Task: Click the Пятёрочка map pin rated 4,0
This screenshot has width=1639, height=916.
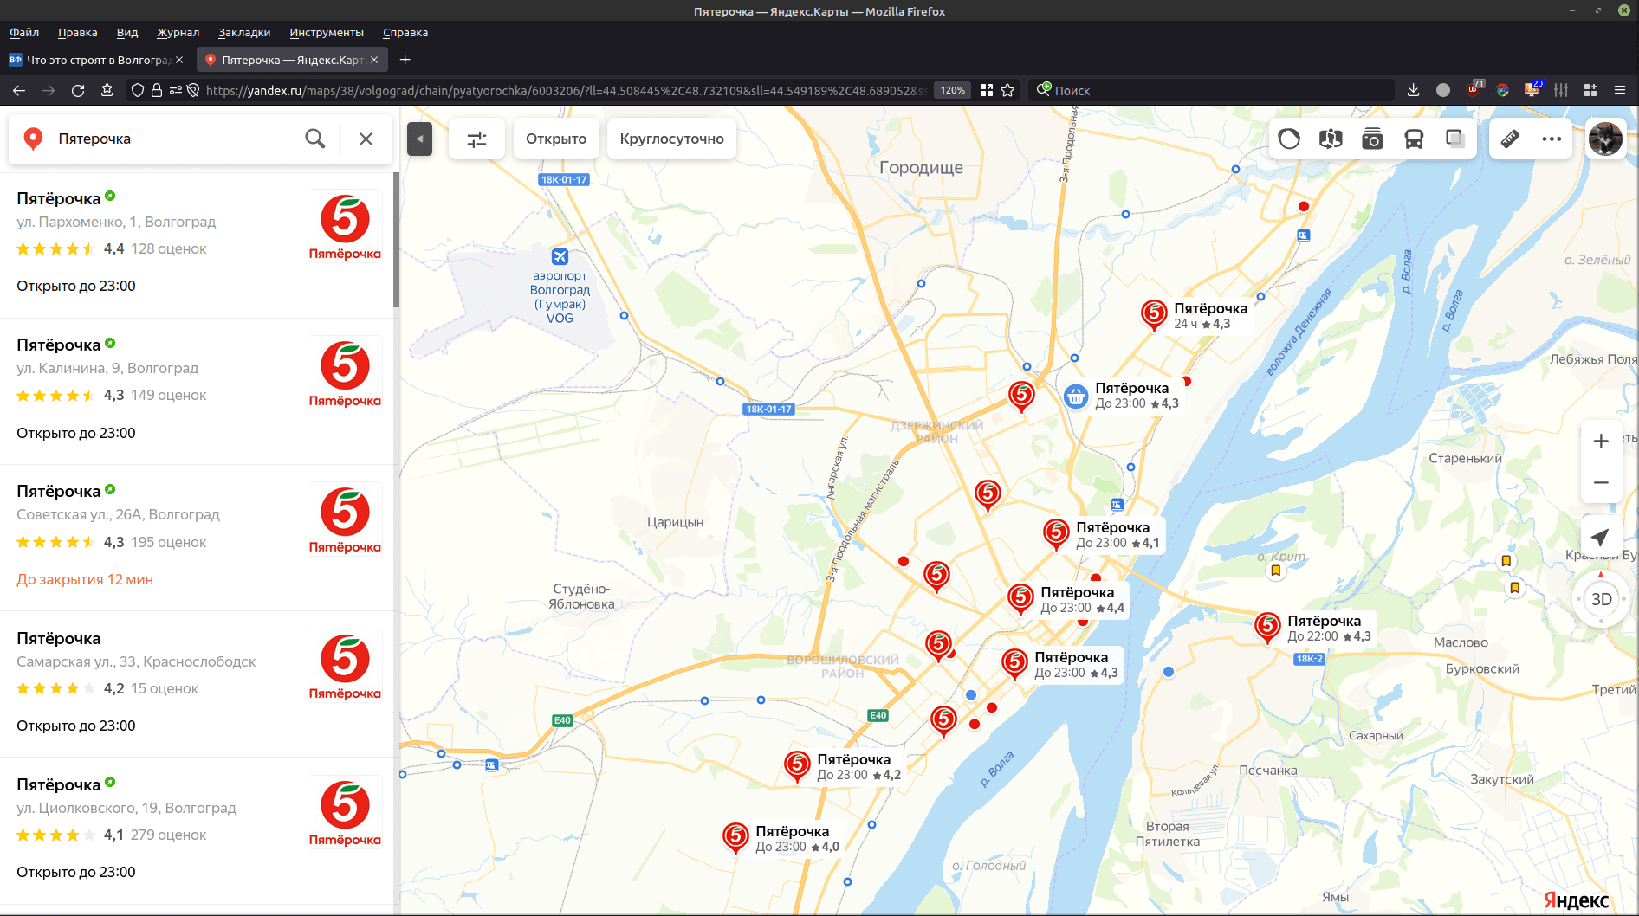Action: [x=735, y=836]
